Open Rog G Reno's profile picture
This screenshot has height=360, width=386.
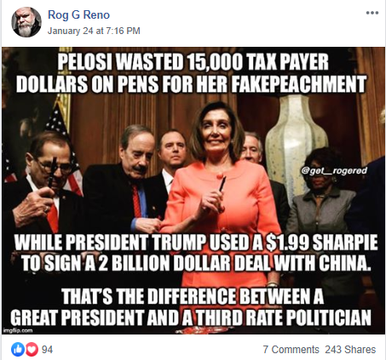click(x=26, y=22)
